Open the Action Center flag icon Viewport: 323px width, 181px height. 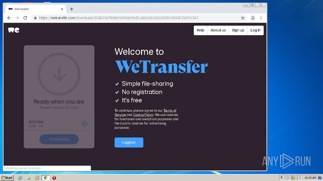299,178
